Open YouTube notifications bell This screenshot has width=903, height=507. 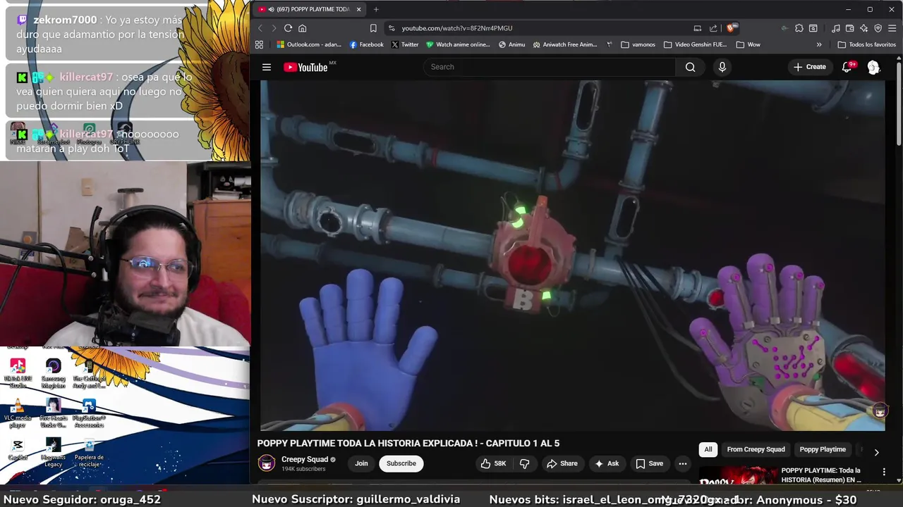847,67
